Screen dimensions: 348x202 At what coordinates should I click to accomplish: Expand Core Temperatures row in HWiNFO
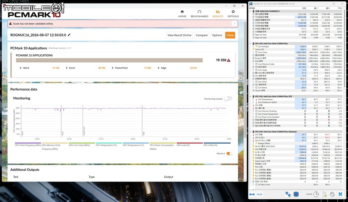pyautogui.click(x=253, y=99)
